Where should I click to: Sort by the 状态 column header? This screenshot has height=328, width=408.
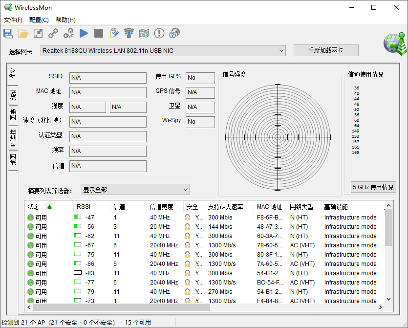(48, 207)
